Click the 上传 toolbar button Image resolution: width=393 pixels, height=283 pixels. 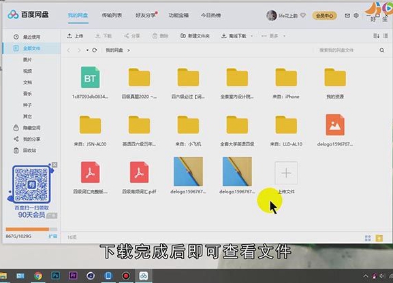pyautogui.click(x=75, y=36)
